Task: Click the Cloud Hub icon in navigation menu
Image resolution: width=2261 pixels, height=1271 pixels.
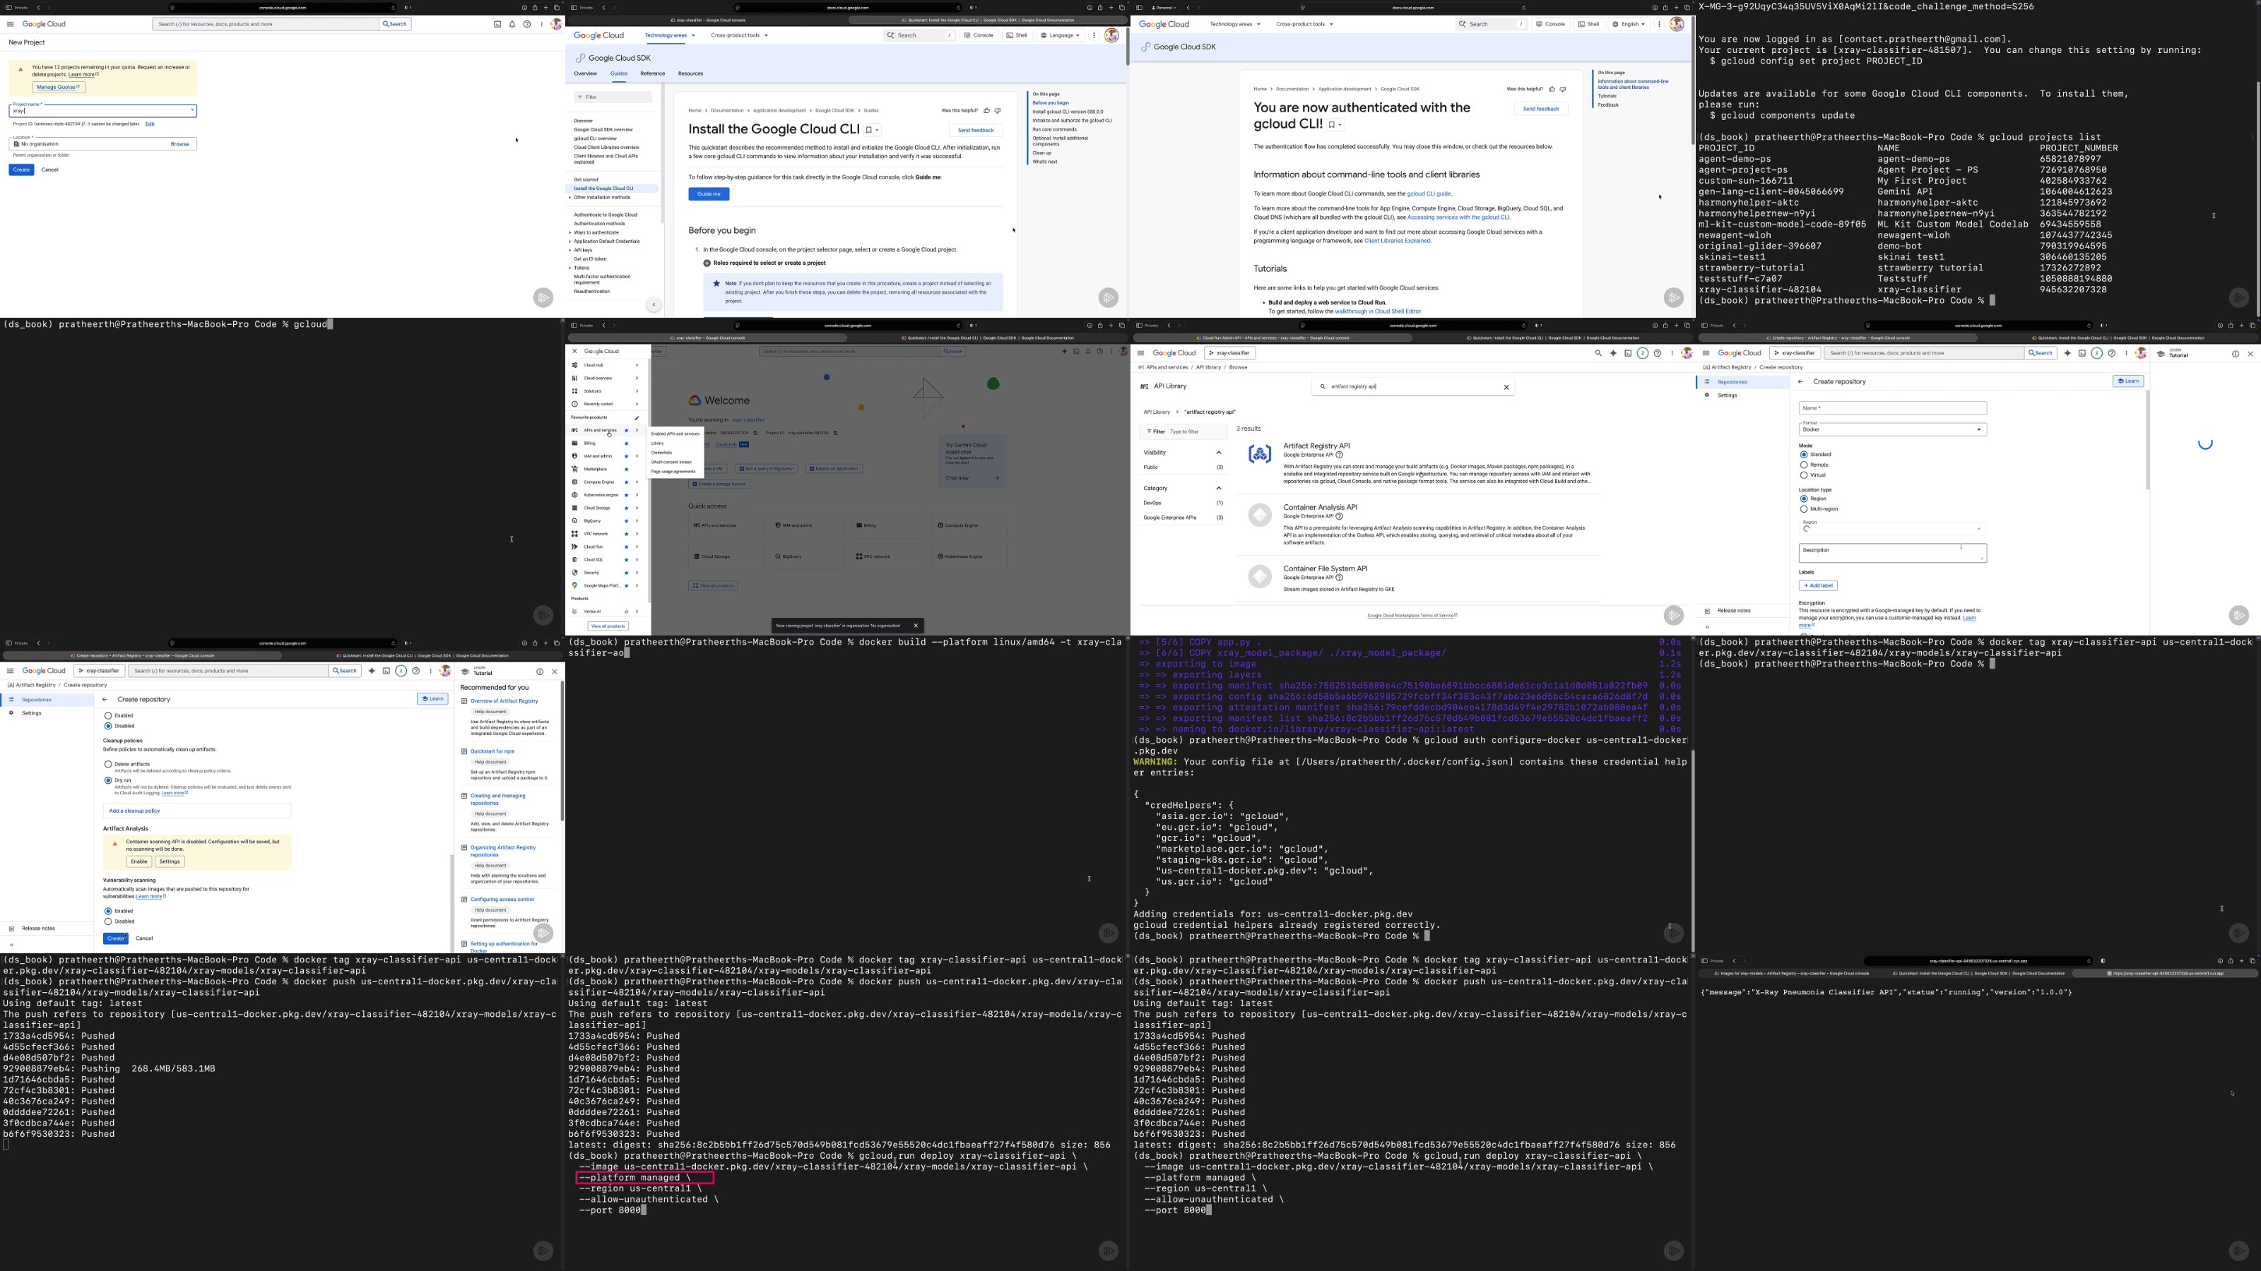Action: click(575, 366)
